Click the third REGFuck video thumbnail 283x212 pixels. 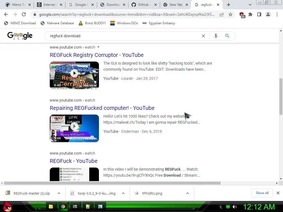pyautogui.click(x=74, y=174)
